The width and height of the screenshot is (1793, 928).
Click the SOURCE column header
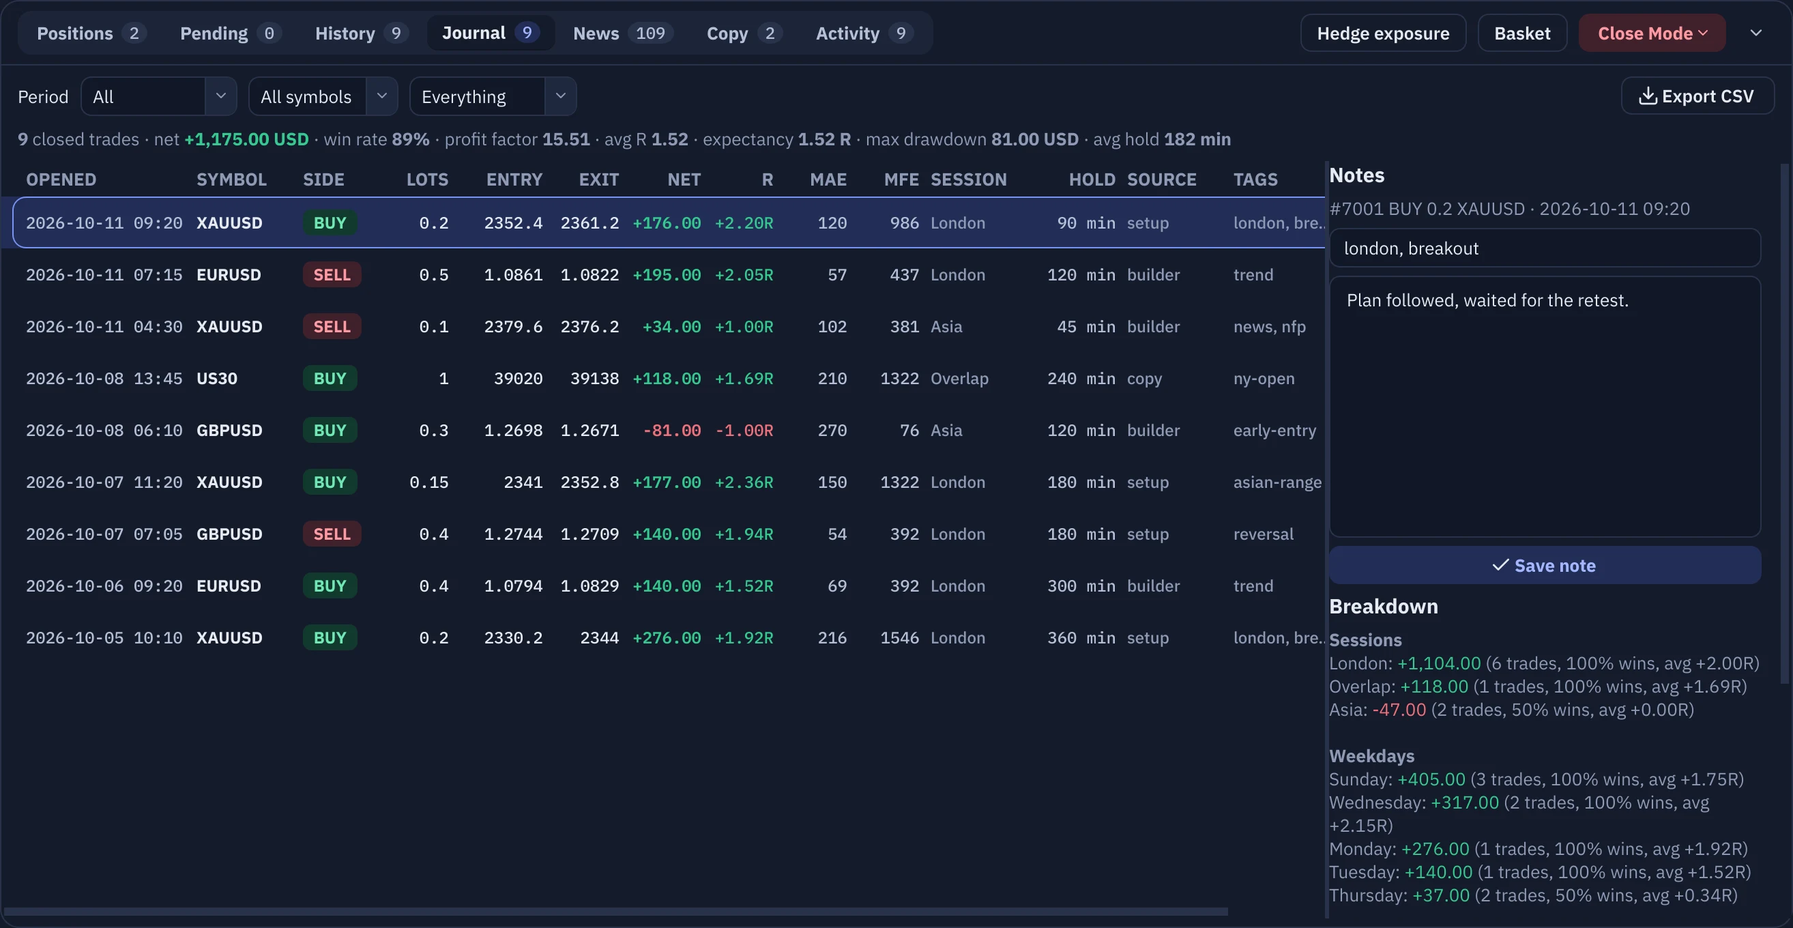point(1162,179)
